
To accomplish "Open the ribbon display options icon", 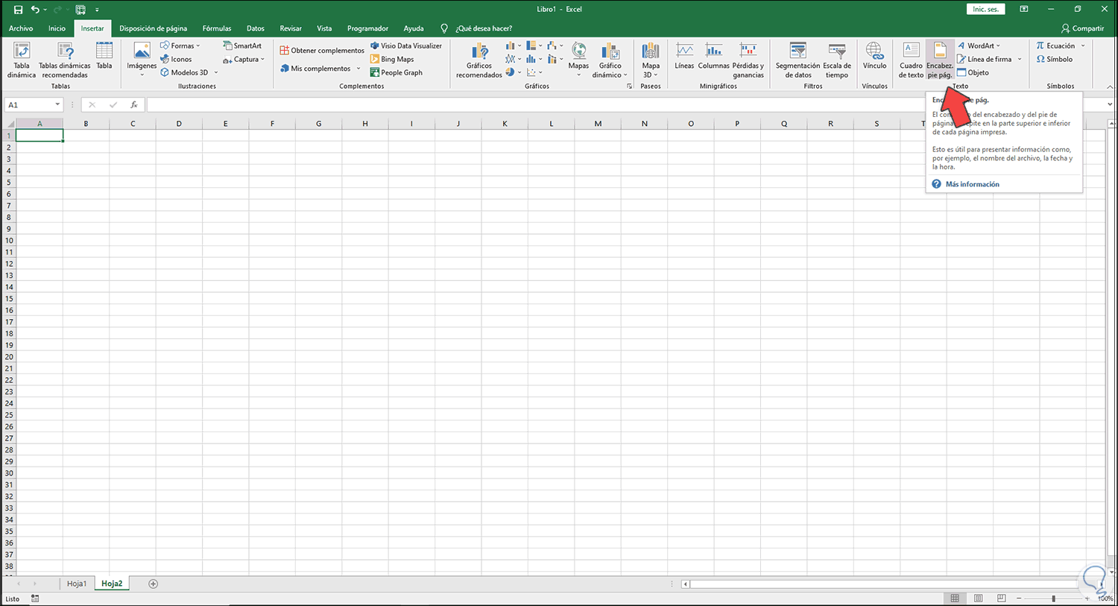I will click(x=1024, y=9).
